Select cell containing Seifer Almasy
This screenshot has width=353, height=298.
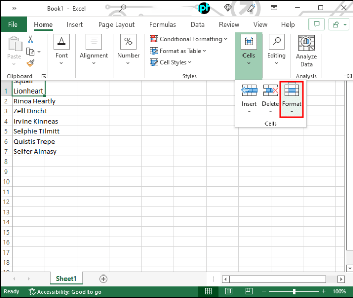(x=28, y=152)
